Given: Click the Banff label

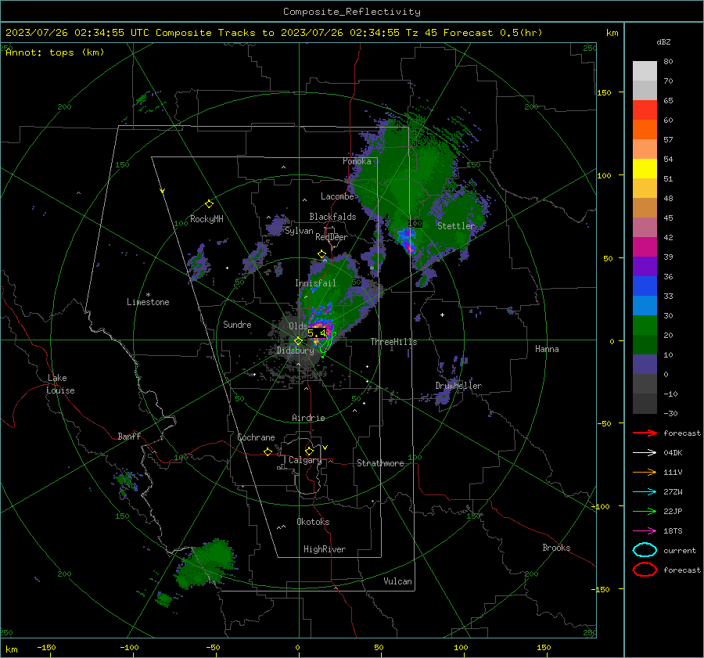Looking at the screenshot, I should pos(129,437).
